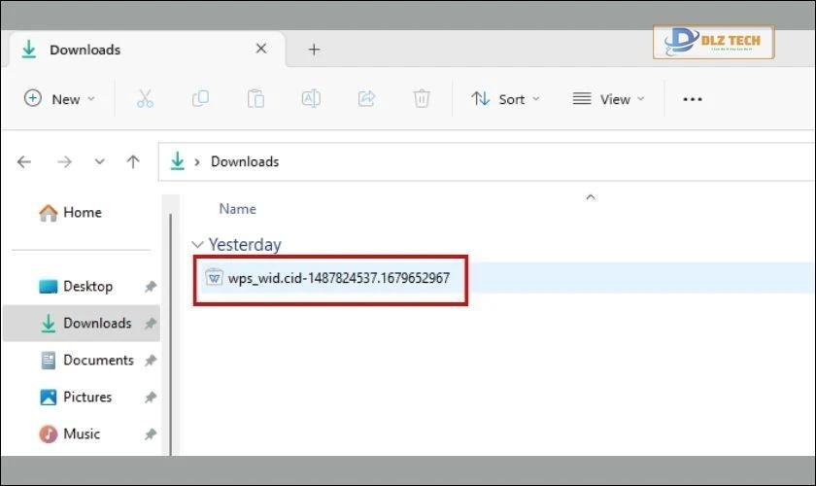
Task: Open the three-dot See more menu
Action: (x=693, y=99)
